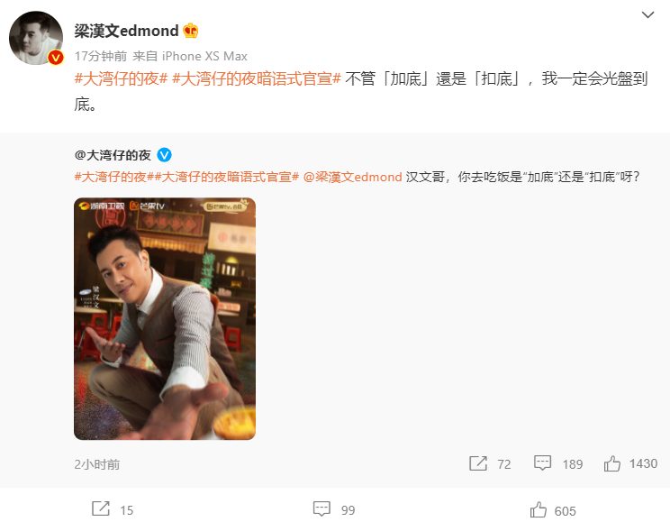Open the 梁漢文edmond username link

[126, 31]
